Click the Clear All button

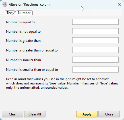coord(35,114)
